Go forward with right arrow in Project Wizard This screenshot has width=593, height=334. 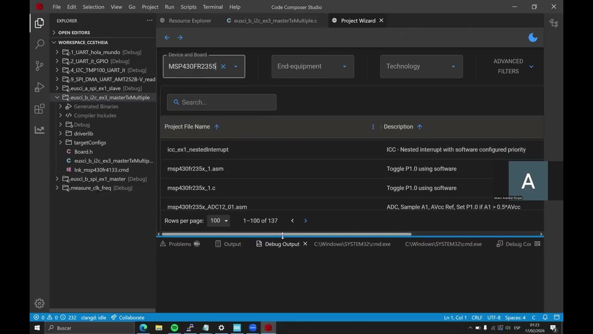coord(180,38)
